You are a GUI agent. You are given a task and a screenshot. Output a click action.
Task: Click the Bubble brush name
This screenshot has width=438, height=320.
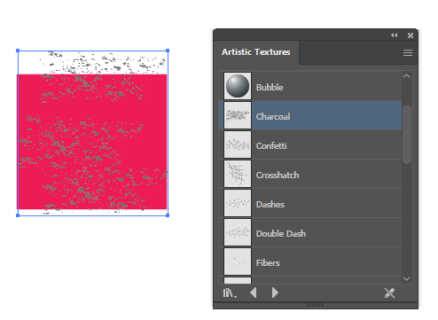pos(270,88)
